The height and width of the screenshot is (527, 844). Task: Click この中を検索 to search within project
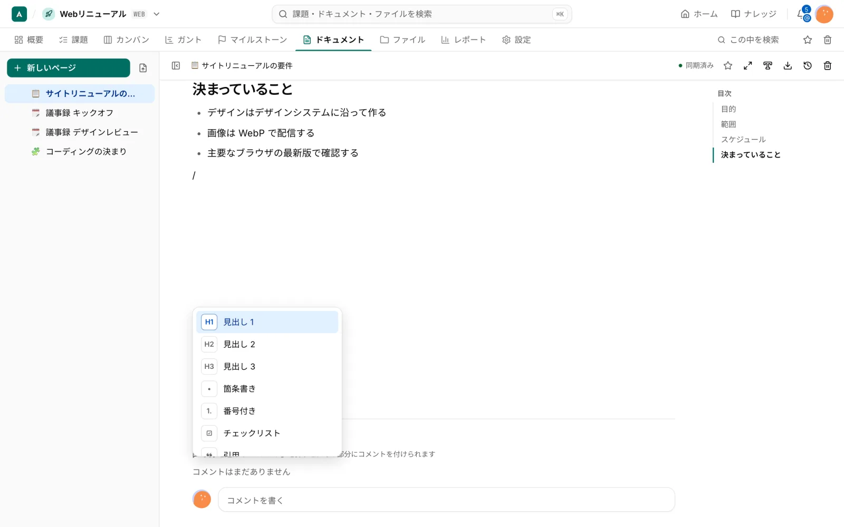point(748,40)
